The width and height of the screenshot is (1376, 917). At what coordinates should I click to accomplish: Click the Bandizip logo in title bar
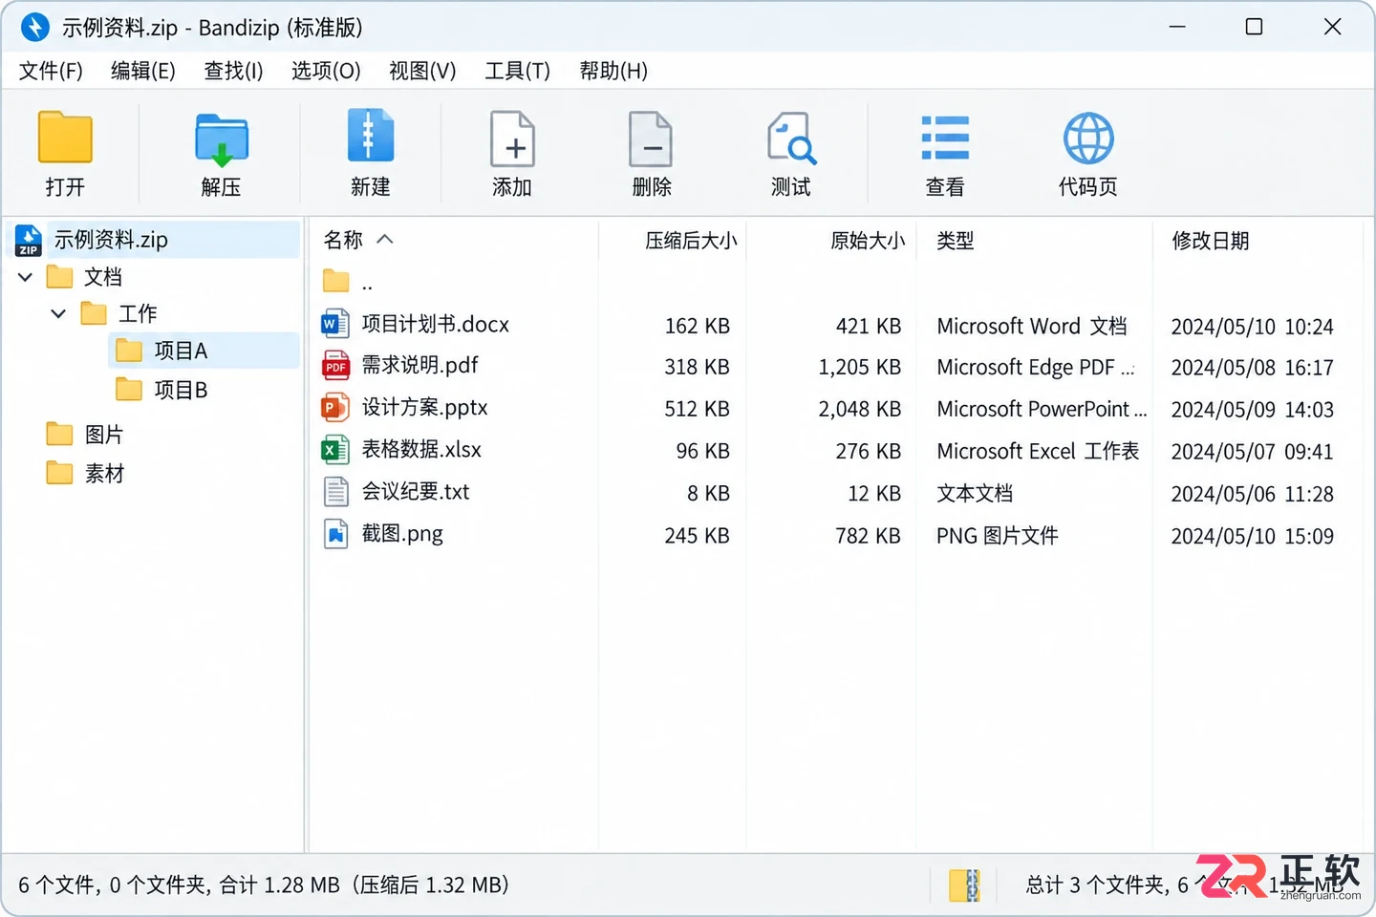[35, 27]
